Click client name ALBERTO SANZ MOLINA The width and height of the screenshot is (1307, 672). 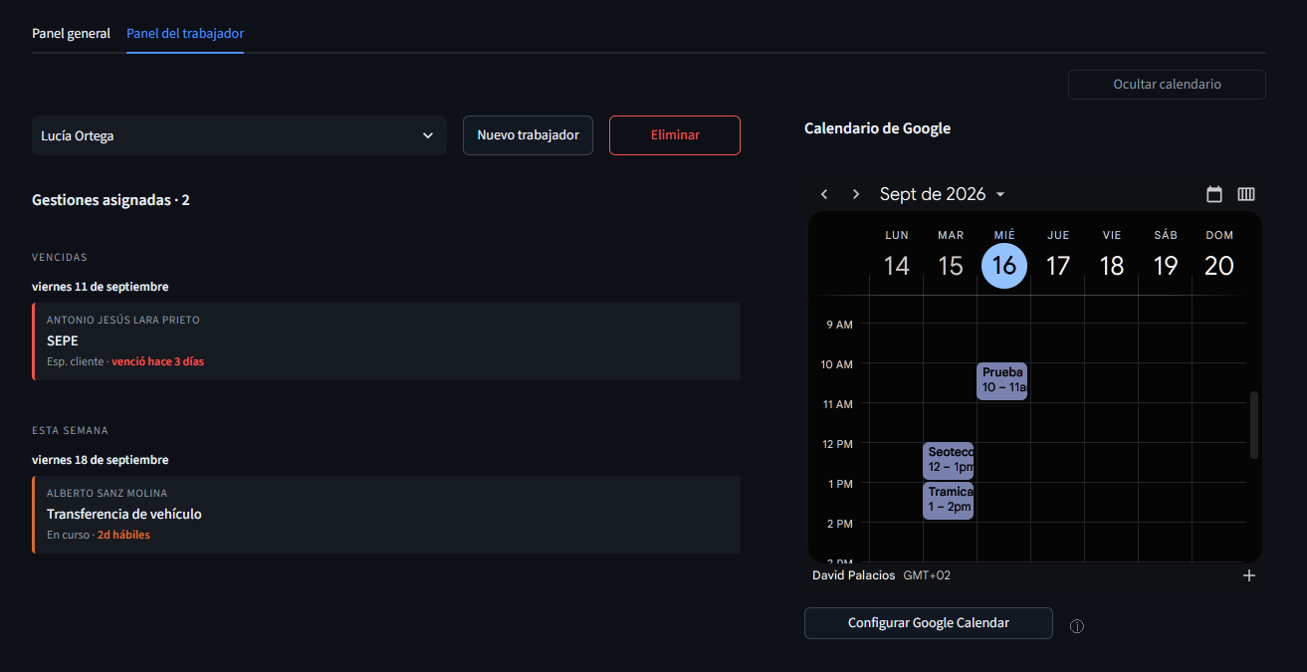[x=107, y=493]
